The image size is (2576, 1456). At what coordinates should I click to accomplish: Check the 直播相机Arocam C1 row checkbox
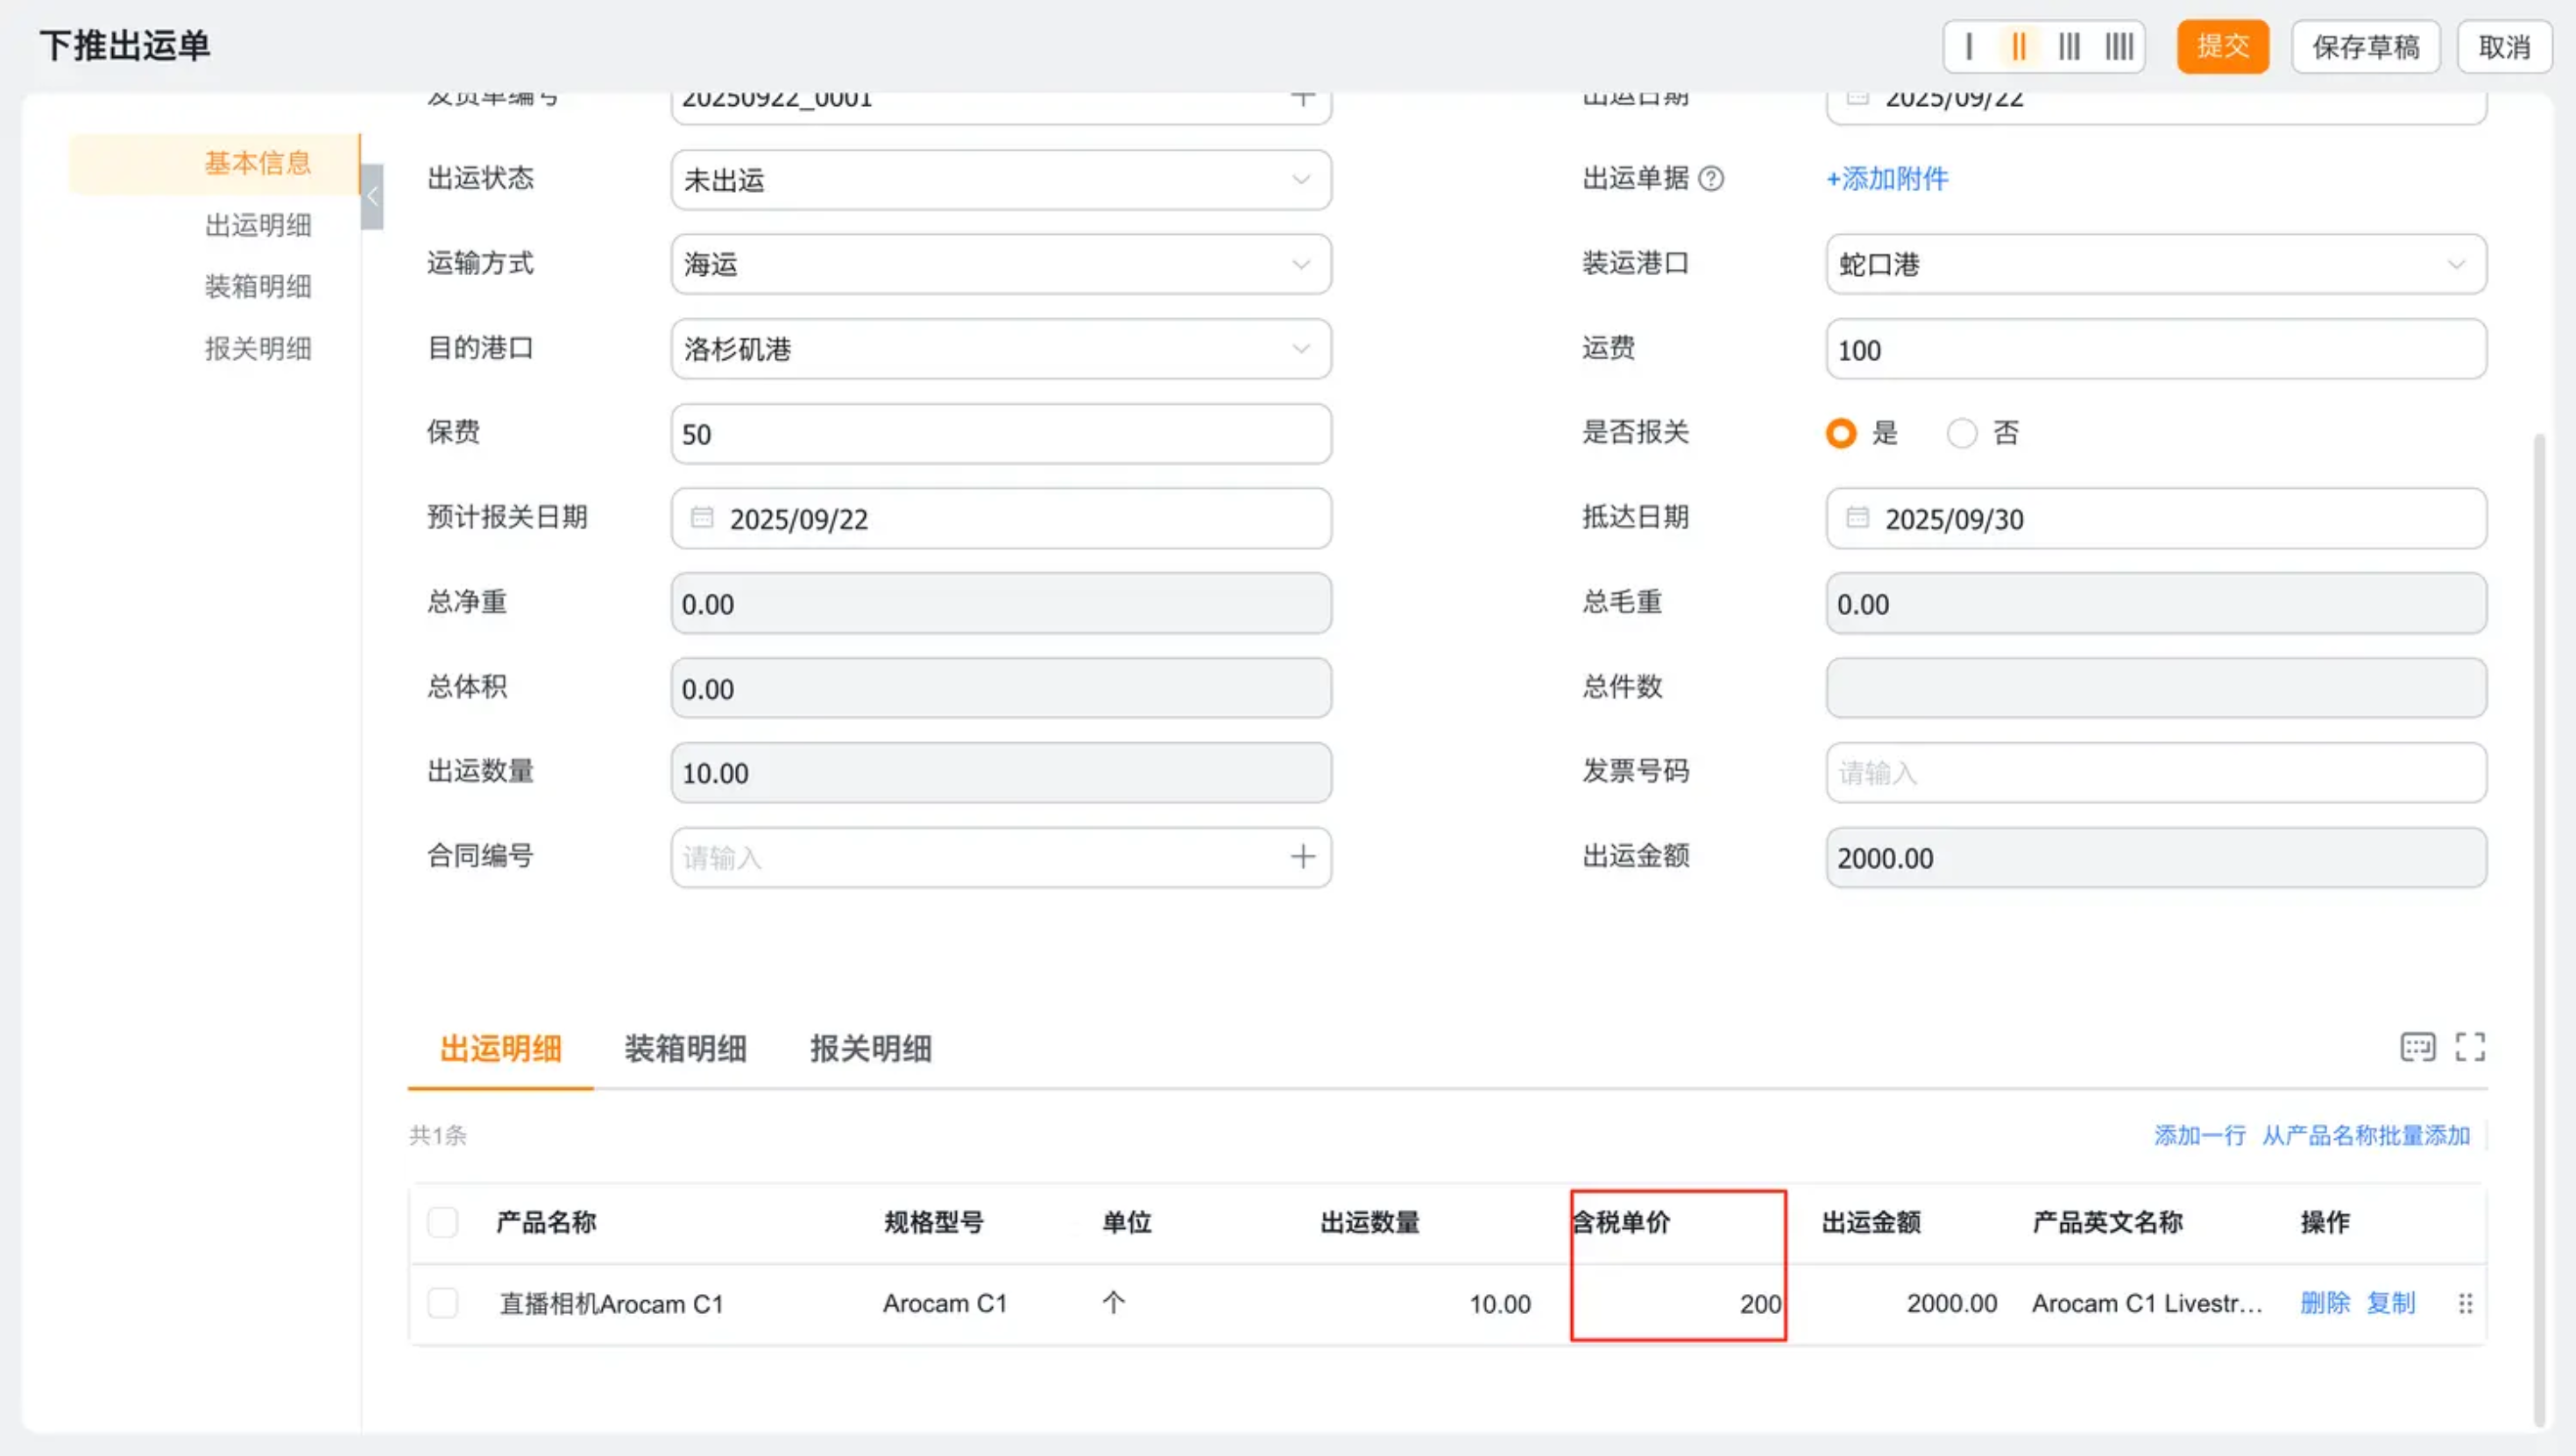coord(442,1303)
